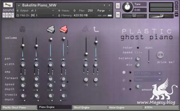
Task: Expand the second effect type dropdown
Action: 148,80
